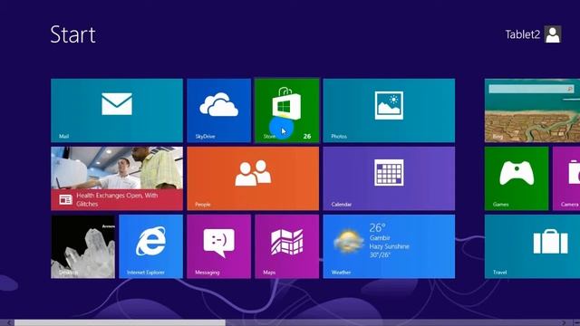Open the Calendar tile

pyautogui.click(x=389, y=178)
